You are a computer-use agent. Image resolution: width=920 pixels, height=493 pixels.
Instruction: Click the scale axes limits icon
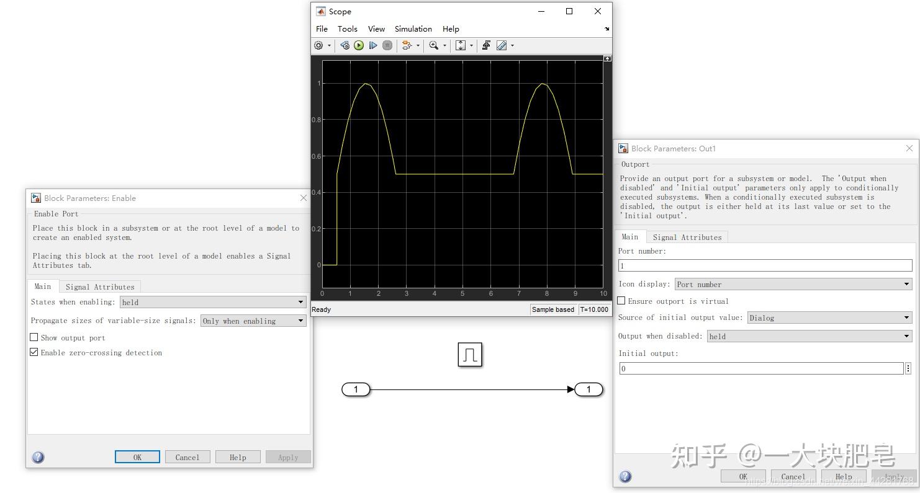(461, 45)
